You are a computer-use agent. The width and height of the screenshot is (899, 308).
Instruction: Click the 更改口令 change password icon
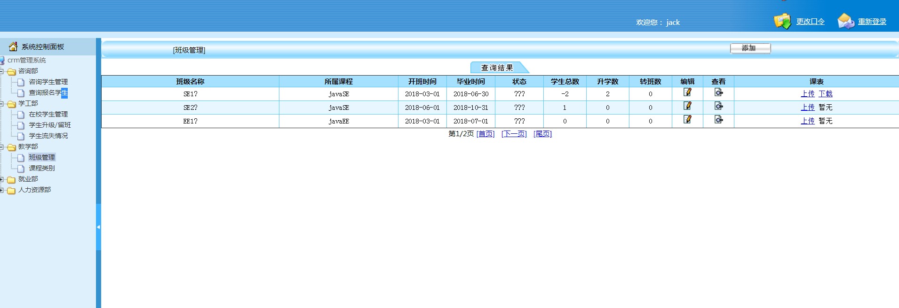click(x=783, y=21)
